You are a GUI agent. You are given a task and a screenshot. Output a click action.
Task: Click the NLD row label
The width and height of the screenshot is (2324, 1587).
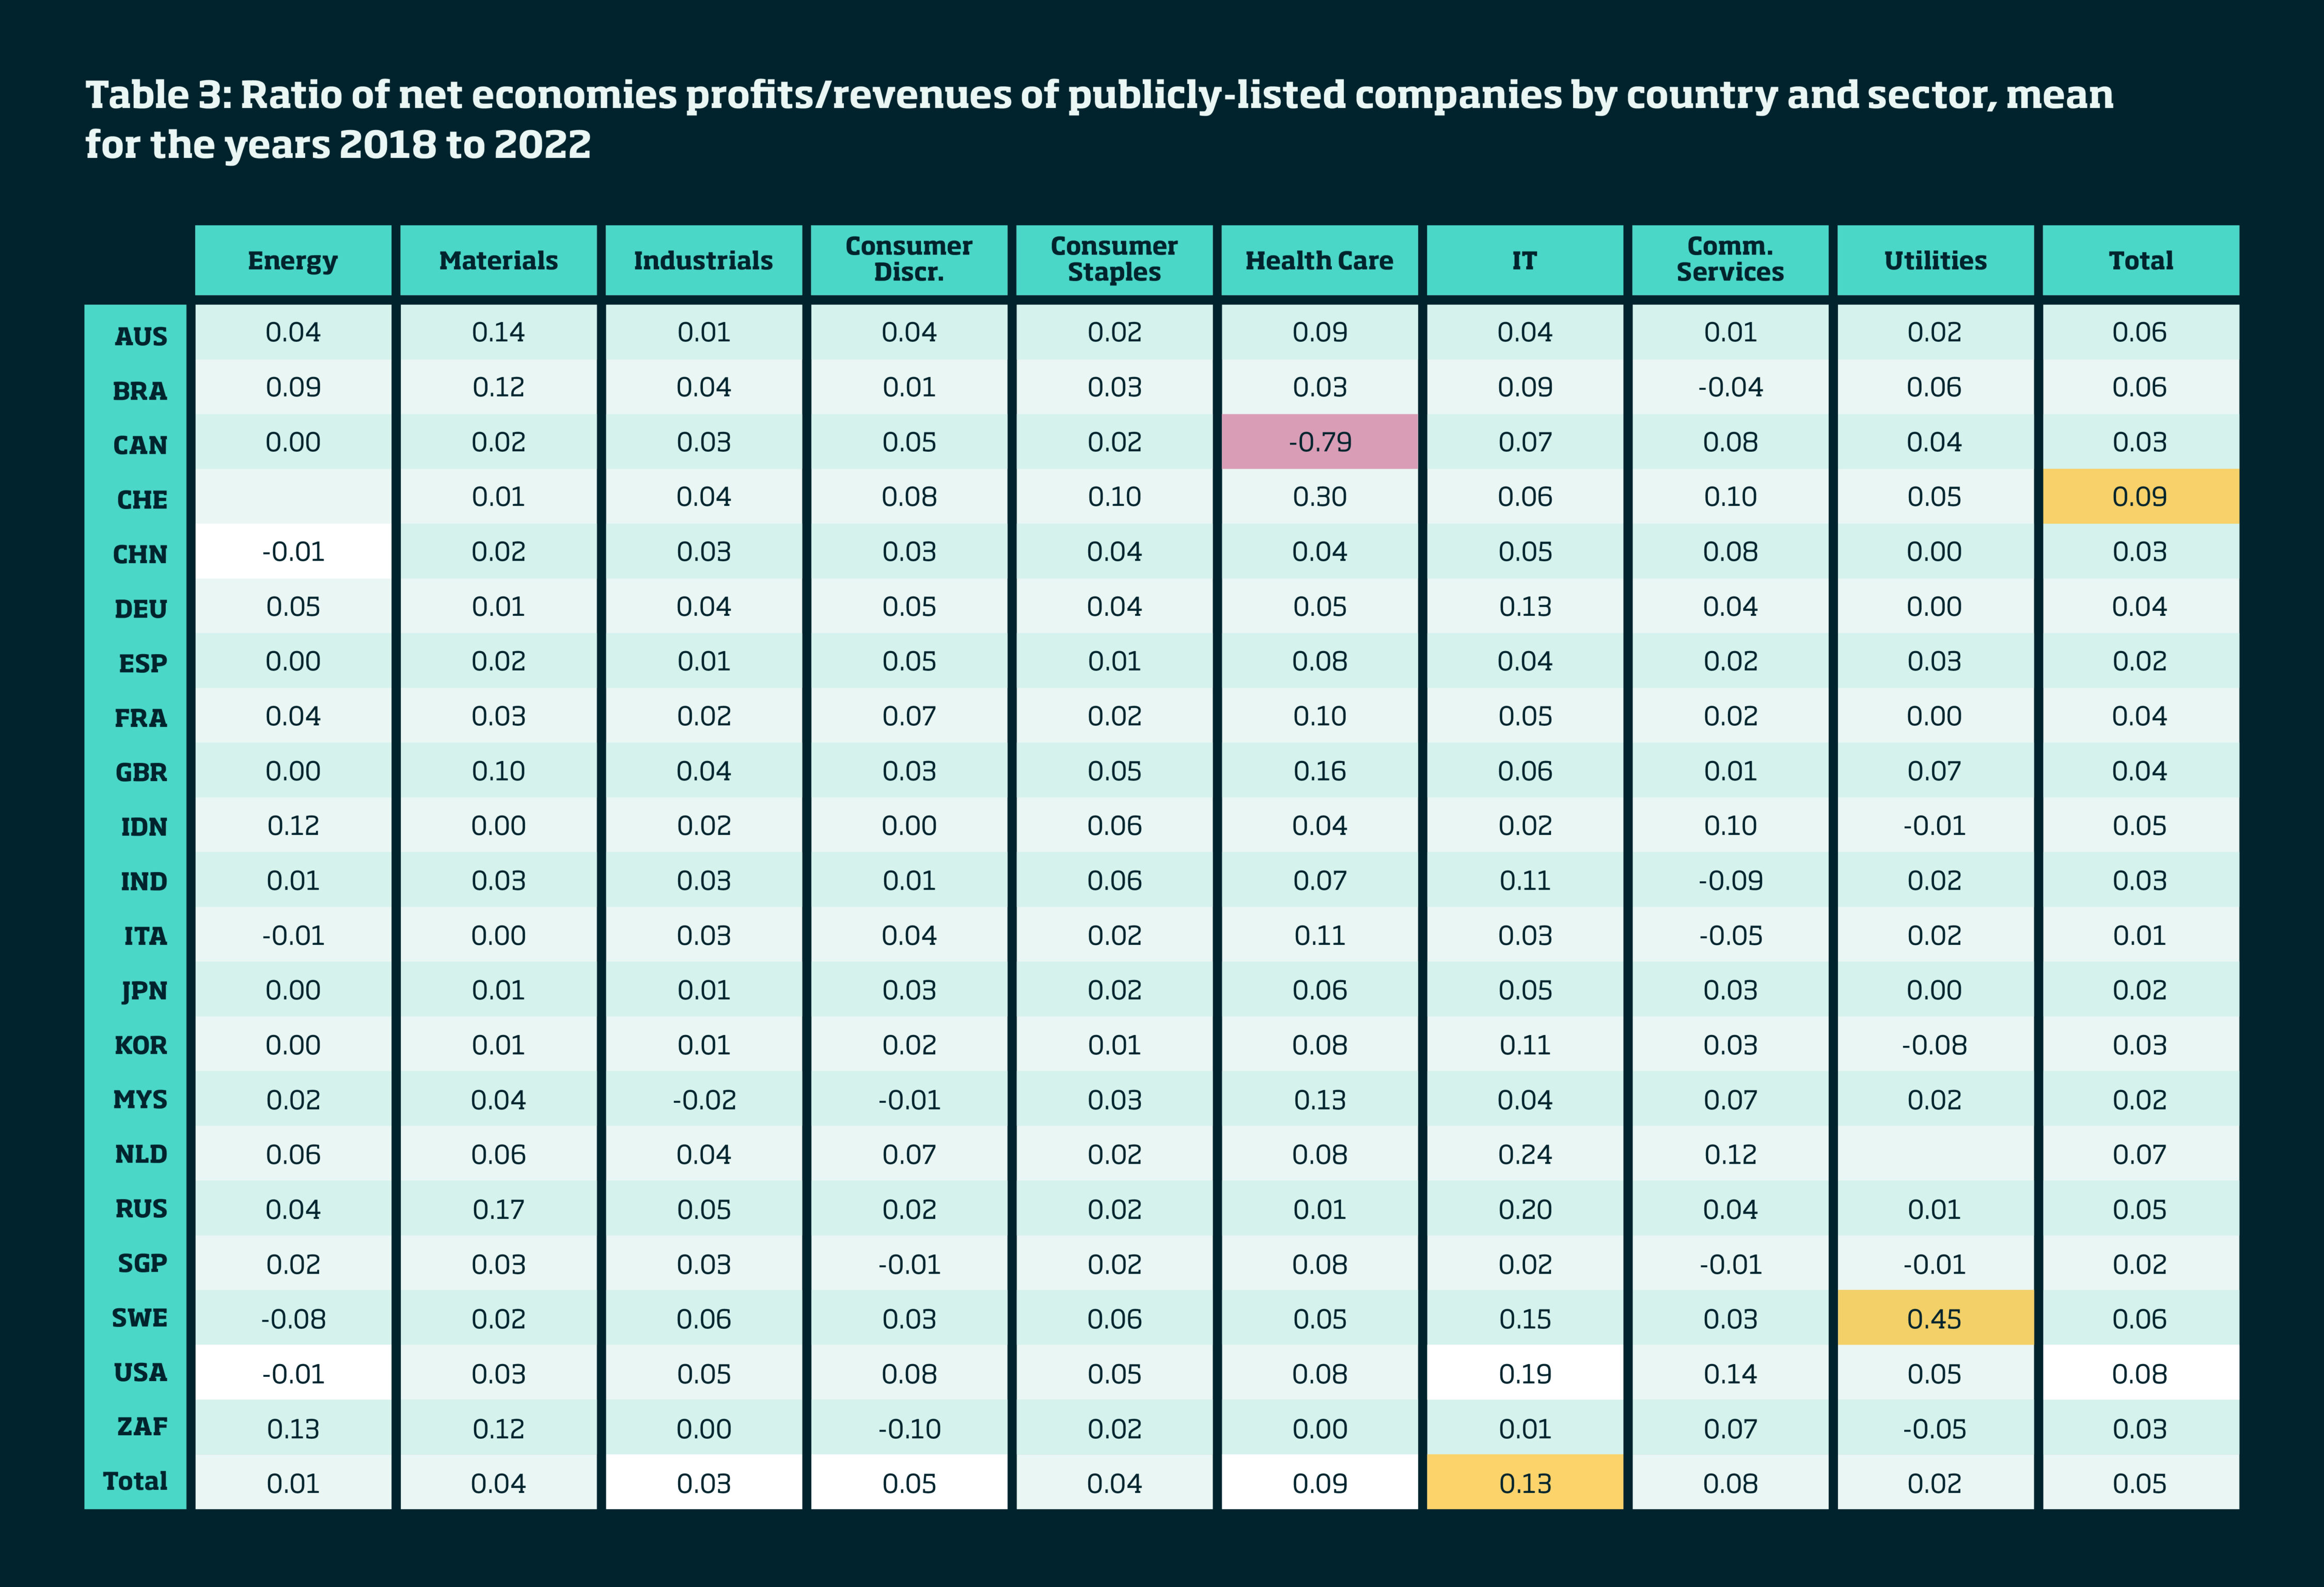(141, 1154)
